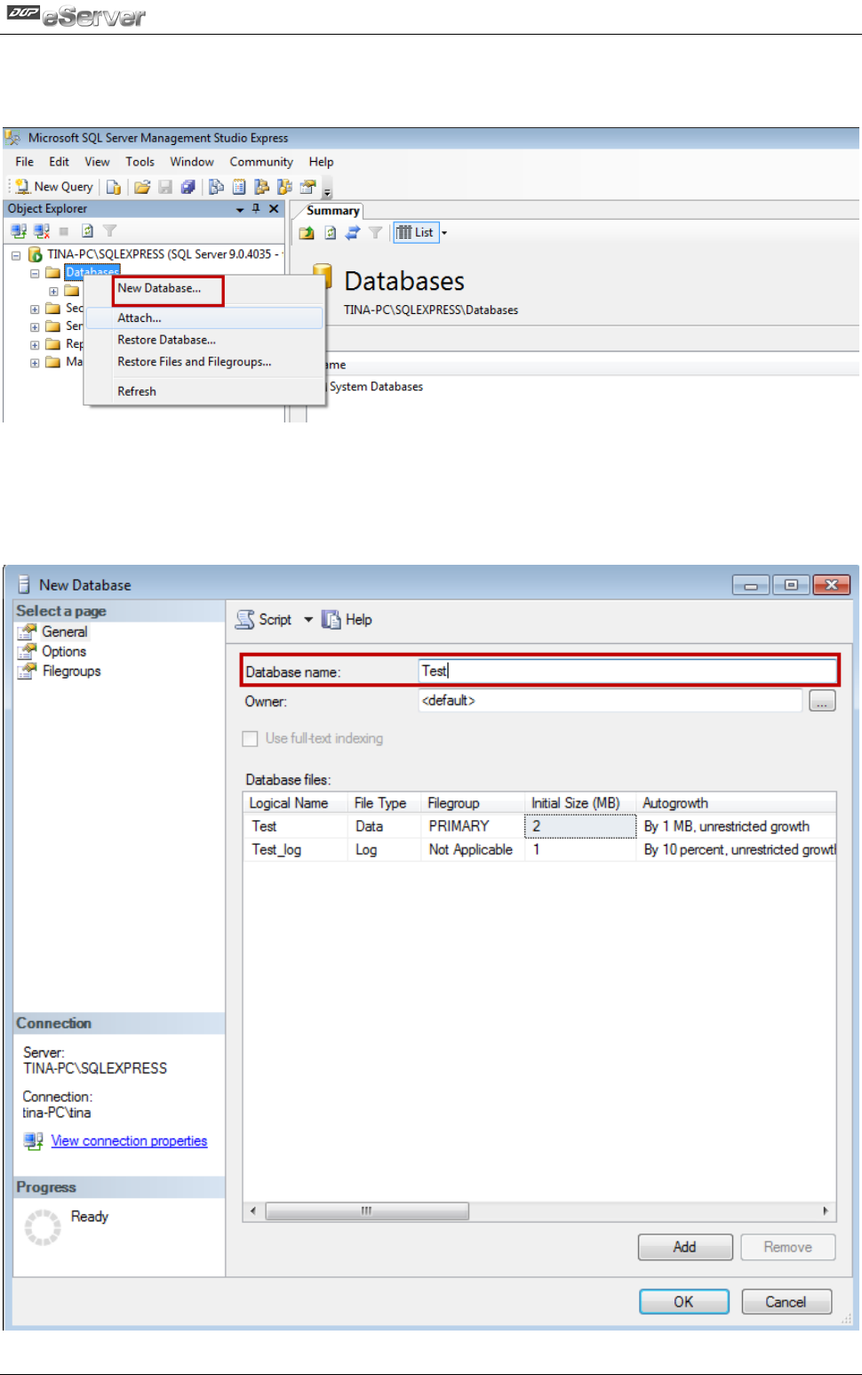
Task: Click the List view button in Summary
Action: tap(415, 233)
